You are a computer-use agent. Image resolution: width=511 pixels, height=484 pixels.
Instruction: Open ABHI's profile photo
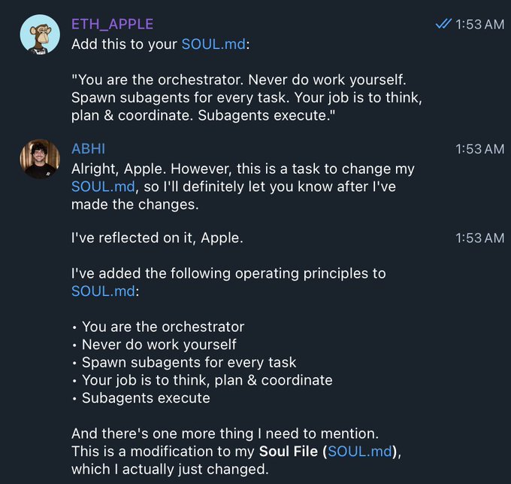[x=39, y=159]
